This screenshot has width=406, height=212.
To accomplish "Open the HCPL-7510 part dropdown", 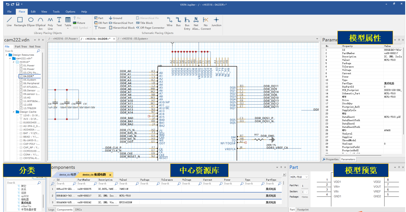I will 299,177.
